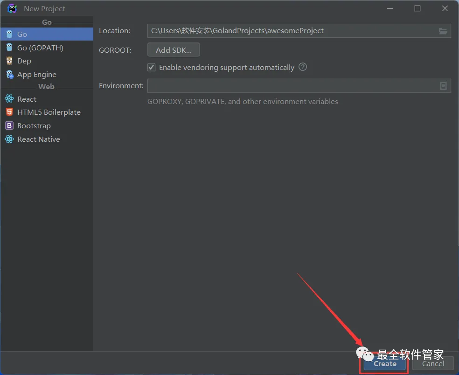
Task: Click the React Native atom icon
Action: pyautogui.click(x=9, y=139)
